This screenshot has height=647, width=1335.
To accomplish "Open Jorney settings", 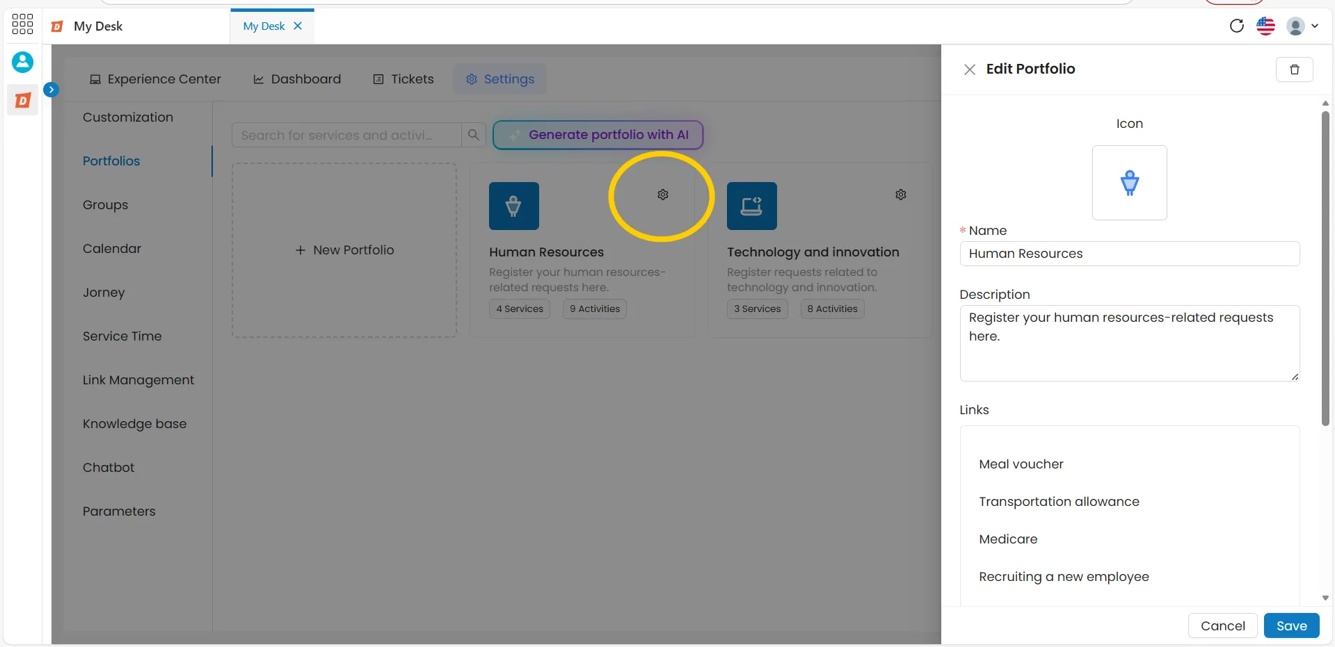I will coord(104,293).
